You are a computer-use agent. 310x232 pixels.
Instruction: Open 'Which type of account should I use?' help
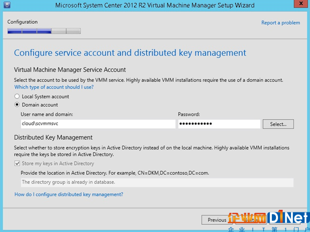(x=54, y=87)
